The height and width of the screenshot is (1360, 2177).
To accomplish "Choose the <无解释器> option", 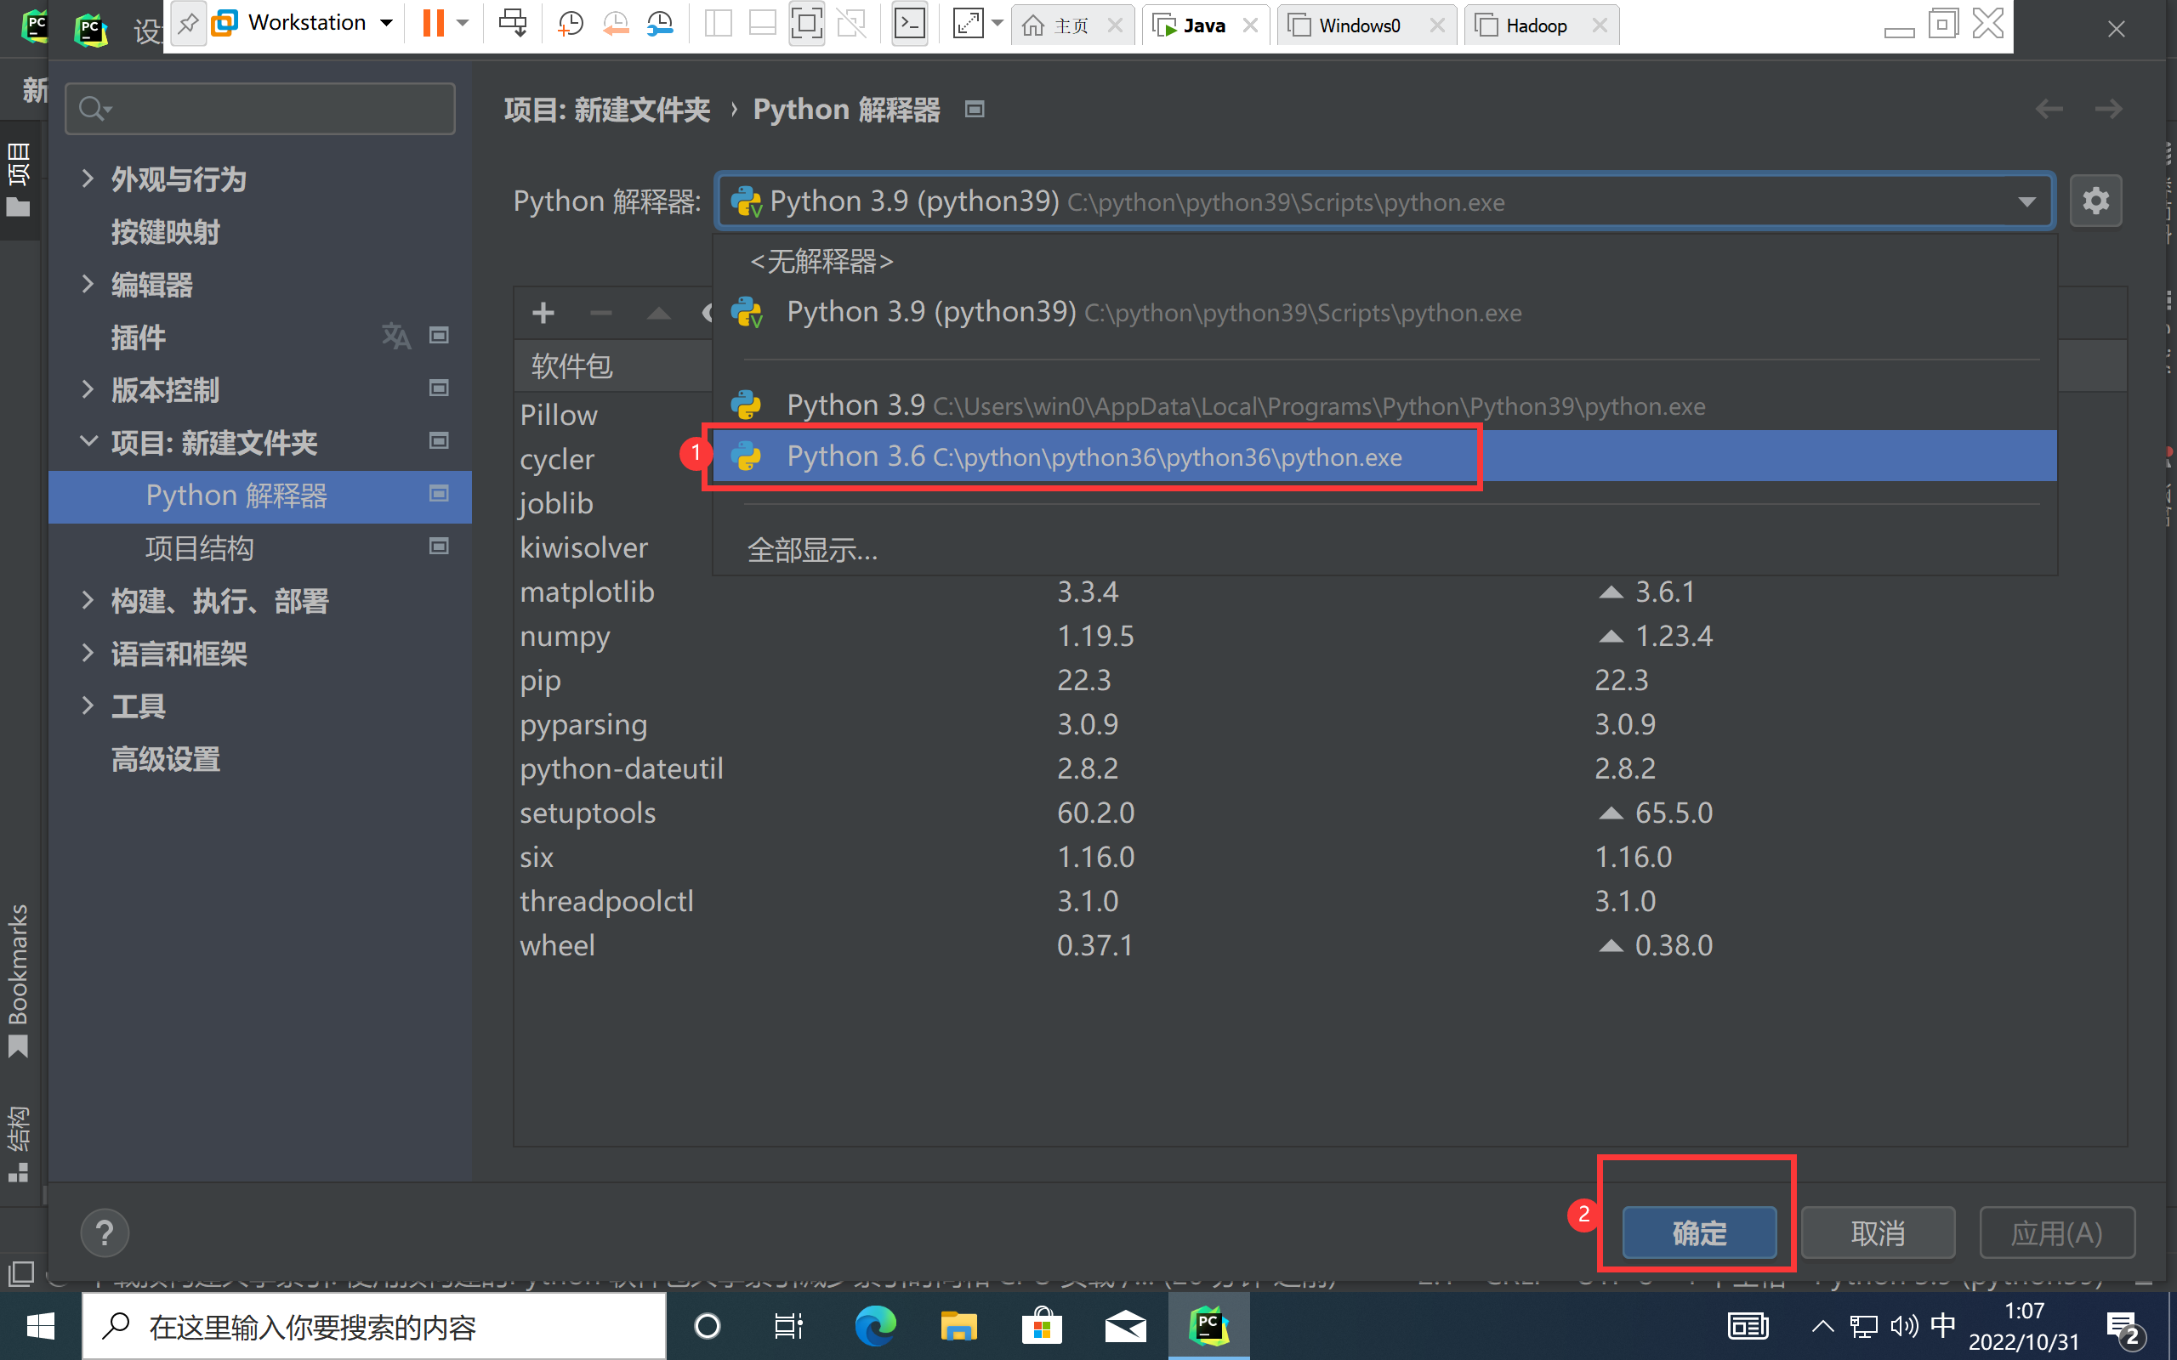I will pyautogui.click(x=821, y=262).
